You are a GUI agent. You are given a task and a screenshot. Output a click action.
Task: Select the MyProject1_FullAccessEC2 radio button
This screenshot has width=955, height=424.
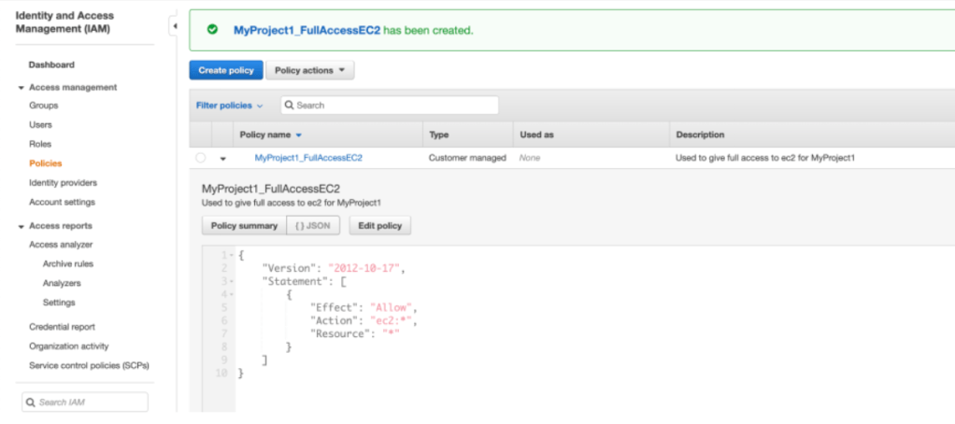(201, 159)
